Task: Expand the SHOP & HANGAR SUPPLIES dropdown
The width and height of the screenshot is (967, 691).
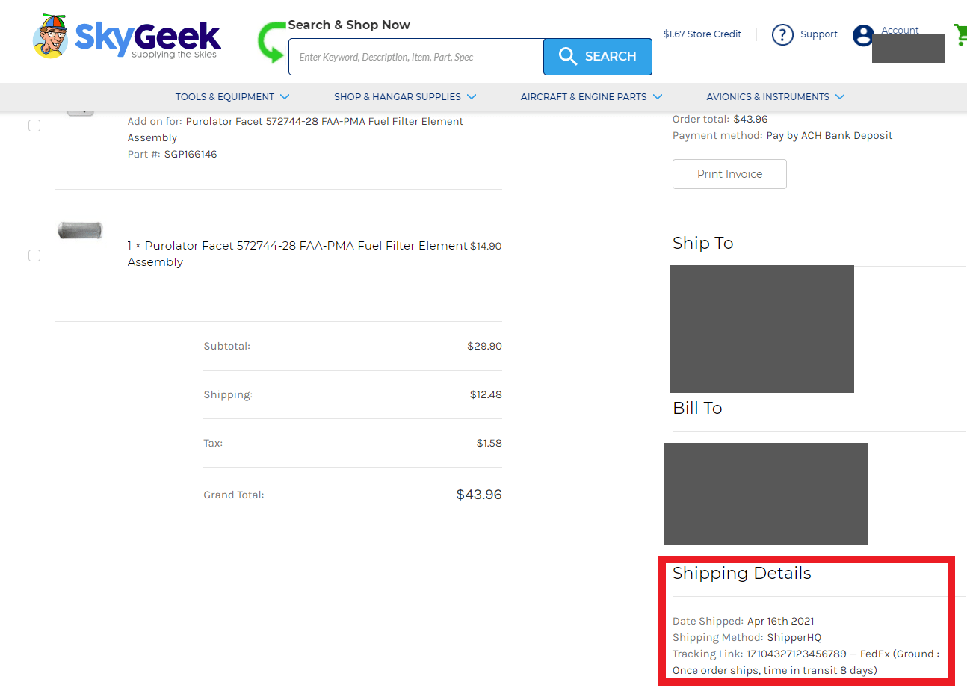Action: click(x=472, y=96)
